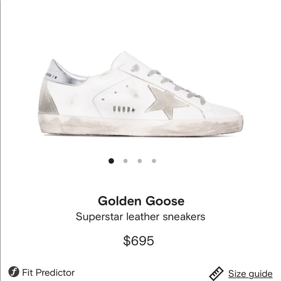Image resolution: width=281 pixels, height=281 pixels.
Task: Click the Superstar leather sneakers title
Action: click(140, 217)
